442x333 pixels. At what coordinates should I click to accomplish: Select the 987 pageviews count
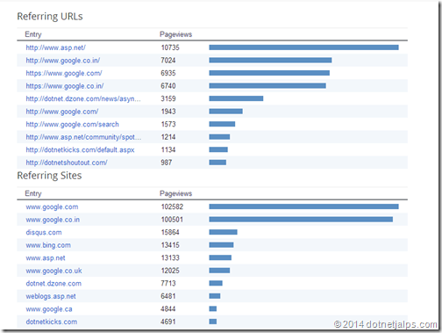click(x=167, y=163)
